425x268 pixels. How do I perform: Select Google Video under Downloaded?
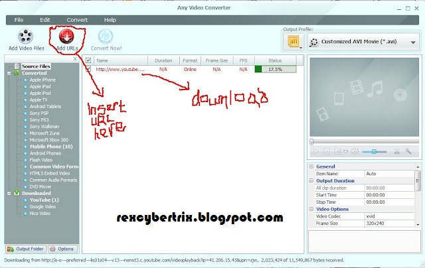point(42,207)
